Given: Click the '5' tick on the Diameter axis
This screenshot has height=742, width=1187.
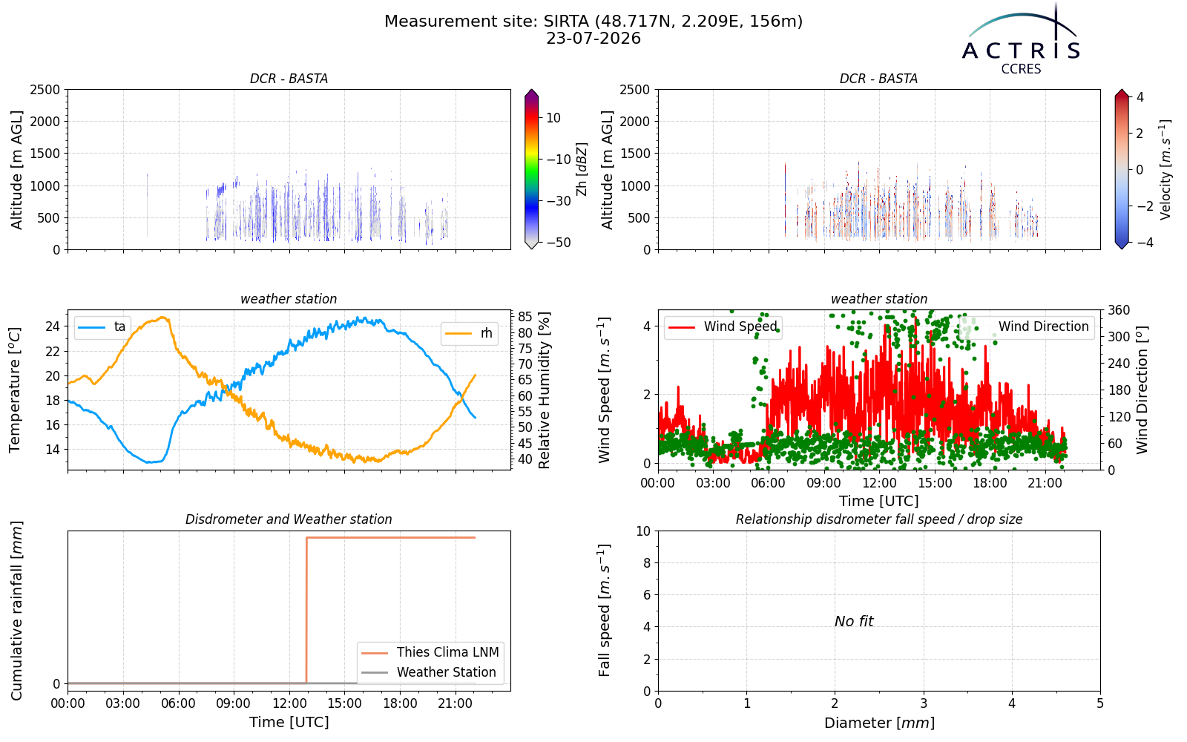Looking at the screenshot, I should coord(1100,703).
